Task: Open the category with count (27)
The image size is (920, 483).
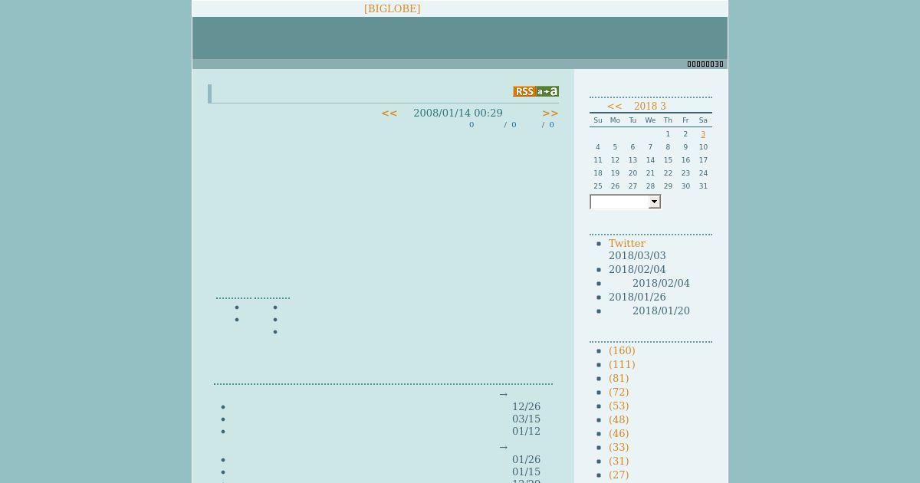Action: 619,475
